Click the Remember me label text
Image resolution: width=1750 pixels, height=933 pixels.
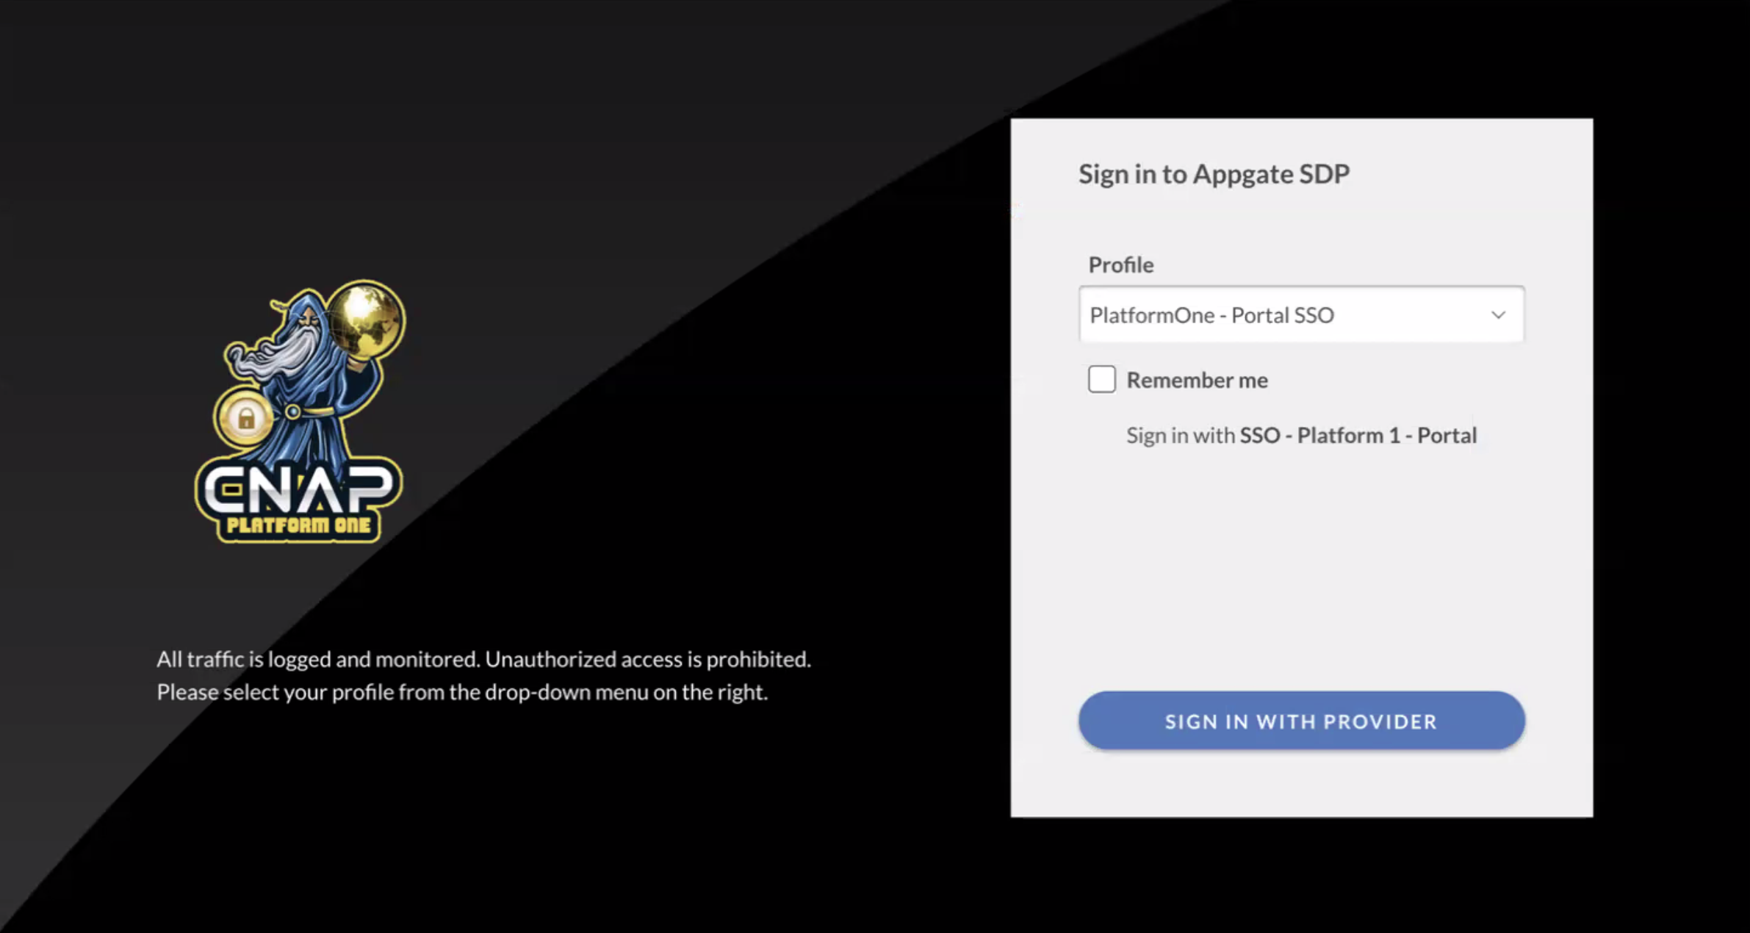click(1197, 380)
